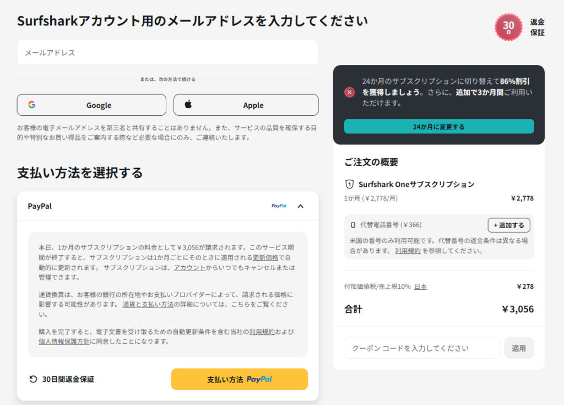The width and height of the screenshot is (564, 405).
Task: Open the 個人情報保護方針 link
Action: point(64,341)
